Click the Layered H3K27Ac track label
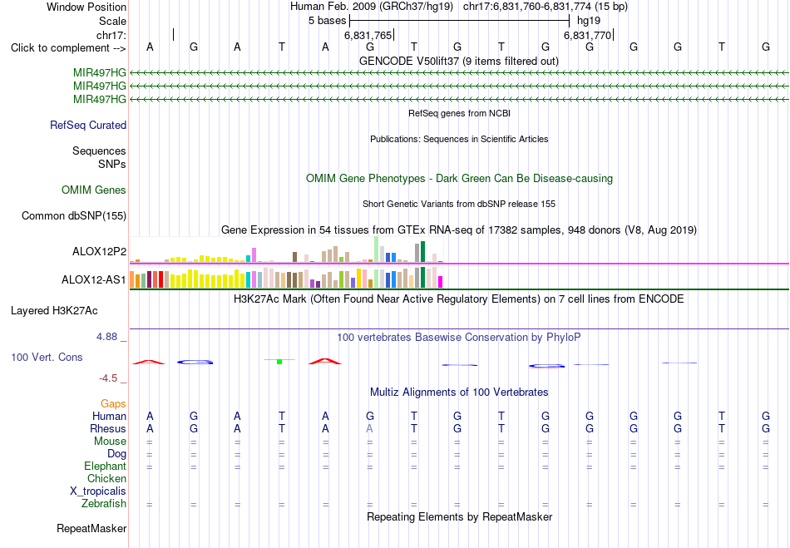790x548 pixels. pyautogui.click(x=54, y=311)
